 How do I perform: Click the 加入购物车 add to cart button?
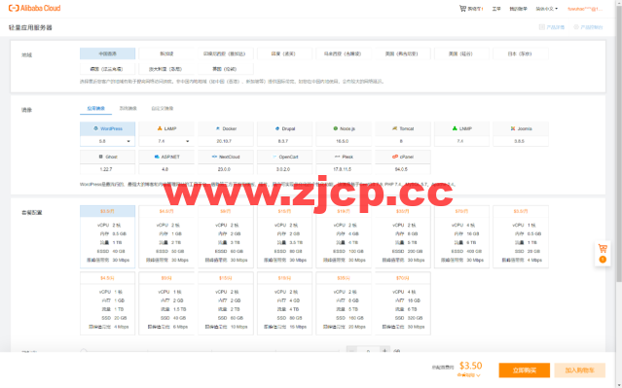click(x=579, y=370)
